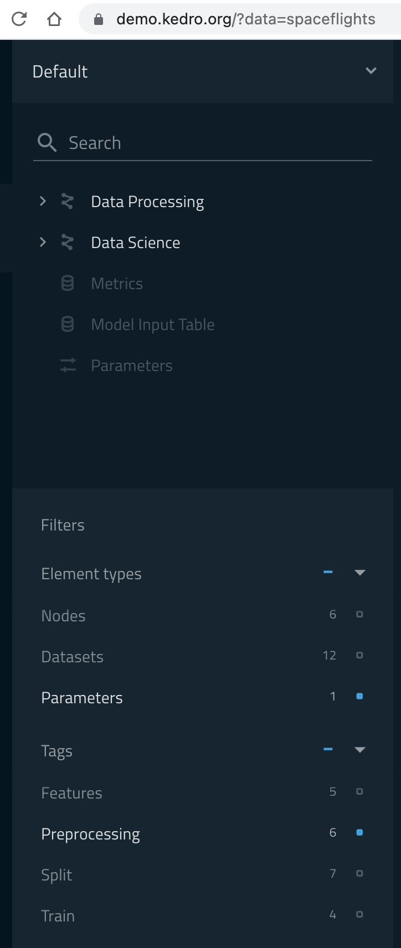This screenshot has width=401, height=948.
Task: Toggle the Nodes element type filter
Action: [359, 615]
